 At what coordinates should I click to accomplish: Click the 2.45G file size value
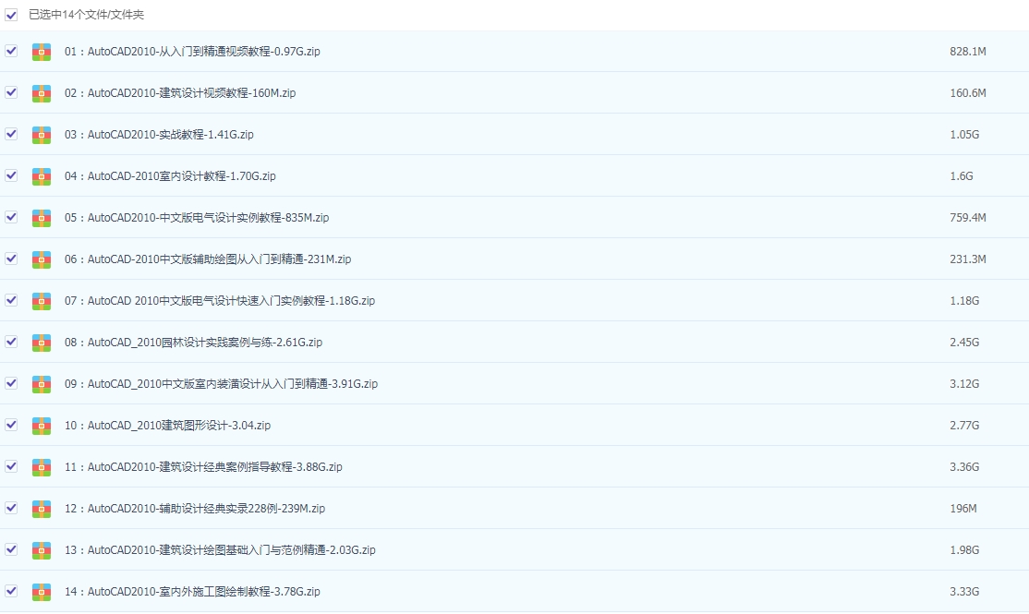[964, 343]
